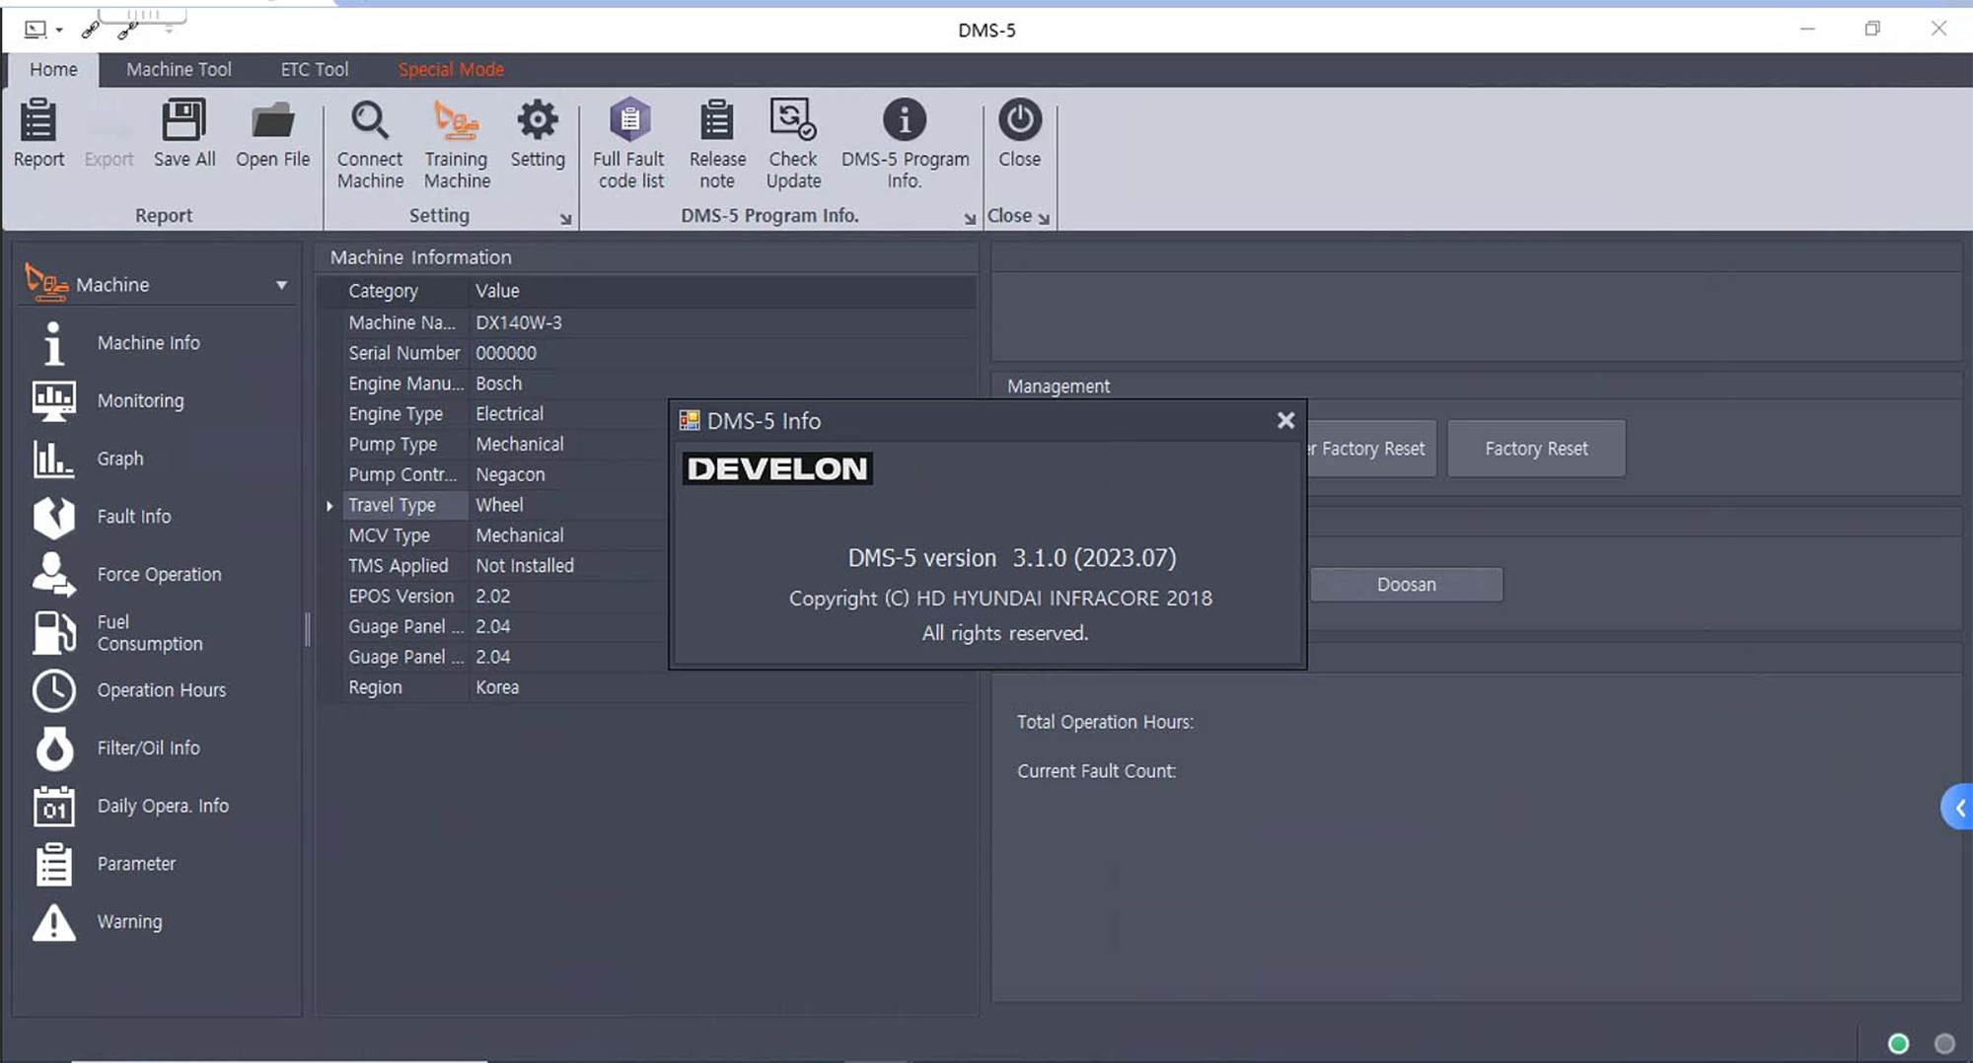
Task: Click the Release note icon
Action: pos(716,121)
